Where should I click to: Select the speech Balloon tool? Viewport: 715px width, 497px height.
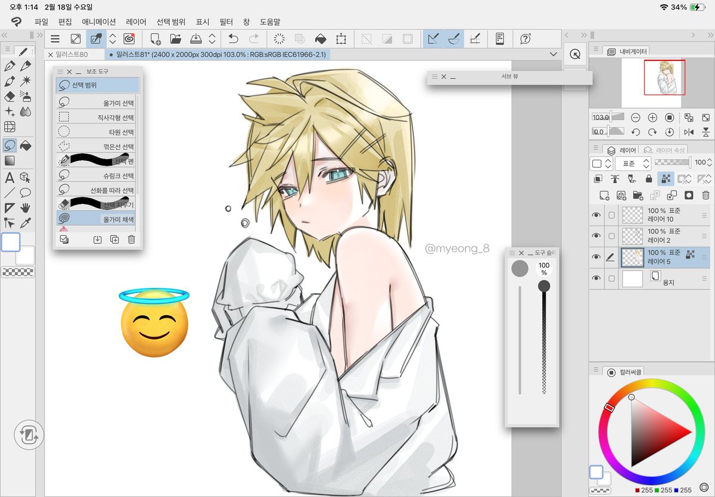coord(25,192)
